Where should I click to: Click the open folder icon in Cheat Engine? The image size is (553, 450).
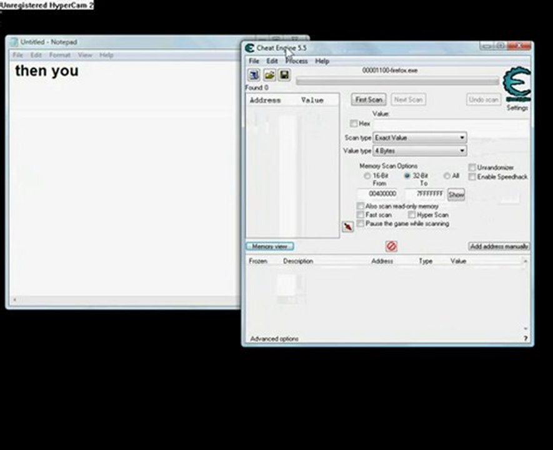pyautogui.click(x=269, y=75)
